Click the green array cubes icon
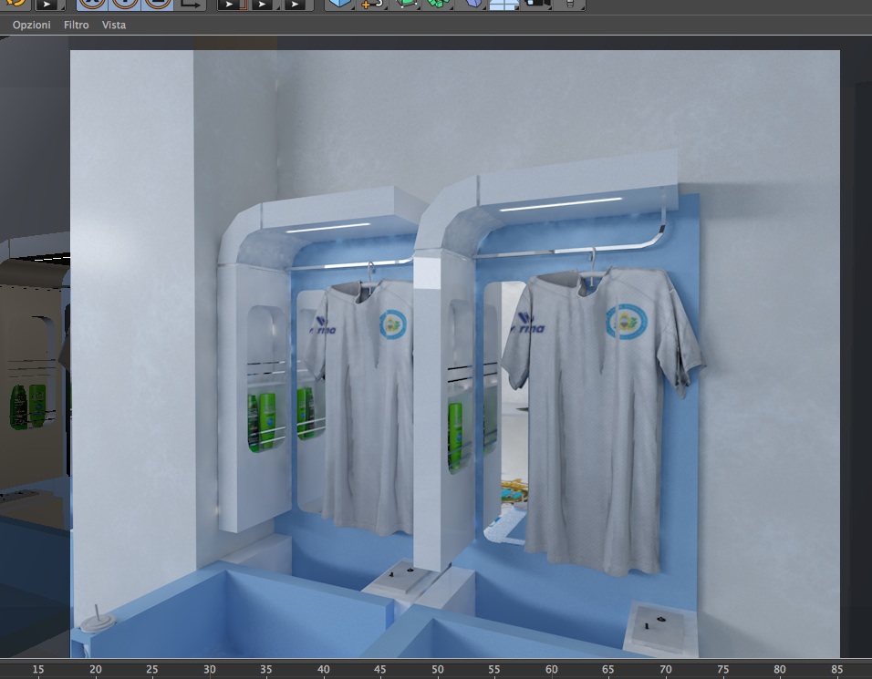Viewport: 872px width, 679px height. [439, 4]
